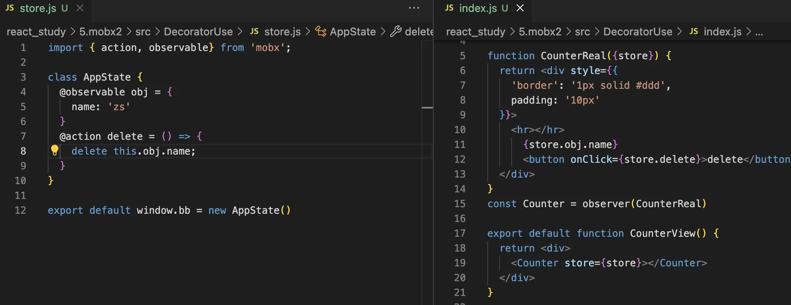Image resolution: width=791 pixels, height=305 pixels.
Task: Click '{store.obj.name}' expression
Action: (x=570, y=145)
